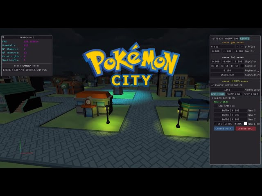Click the street lamp beside the Pokémon Center
Image resolution: width=262 pixels, height=196 pixels.
point(108,114)
